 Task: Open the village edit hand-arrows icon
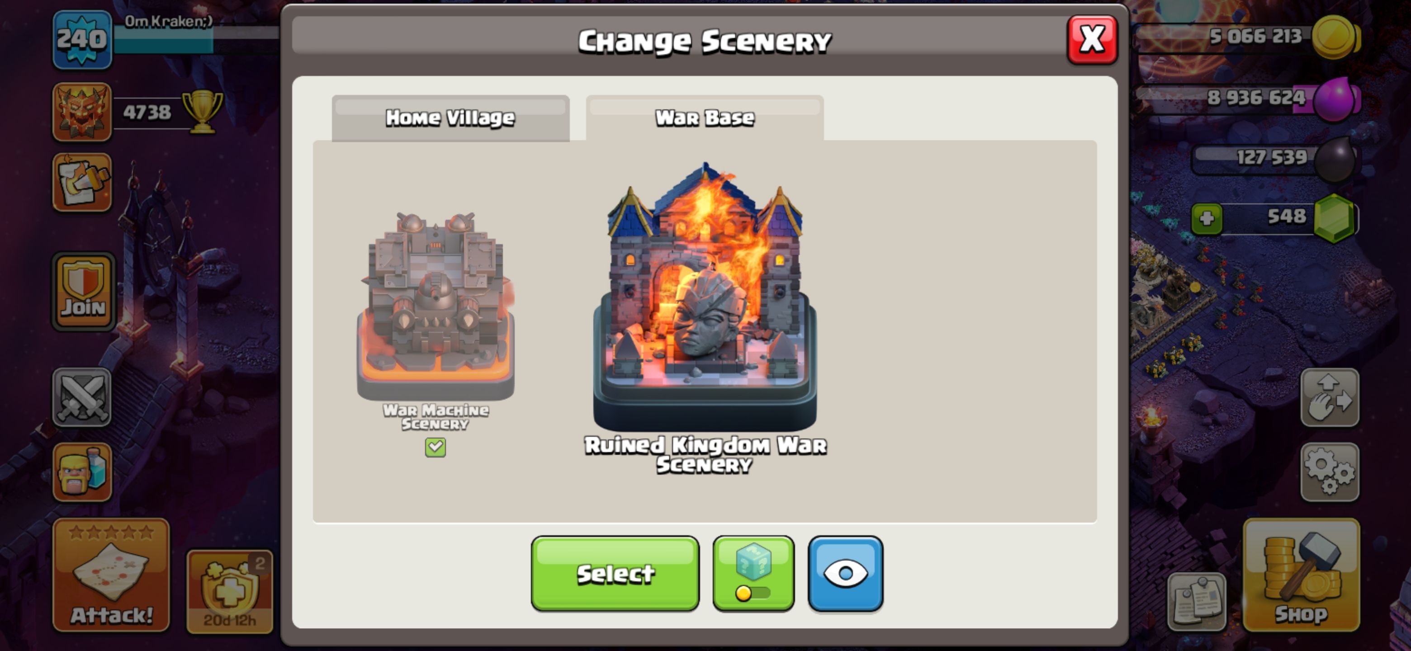(1330, 397)
